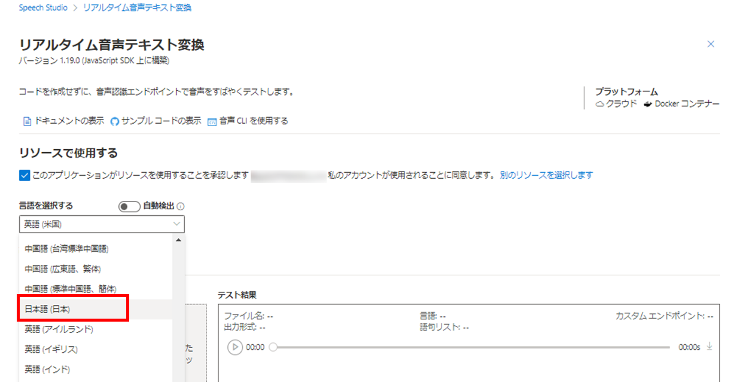
Task: Open ドキュメントの表示 link
Action: point(69,121)
